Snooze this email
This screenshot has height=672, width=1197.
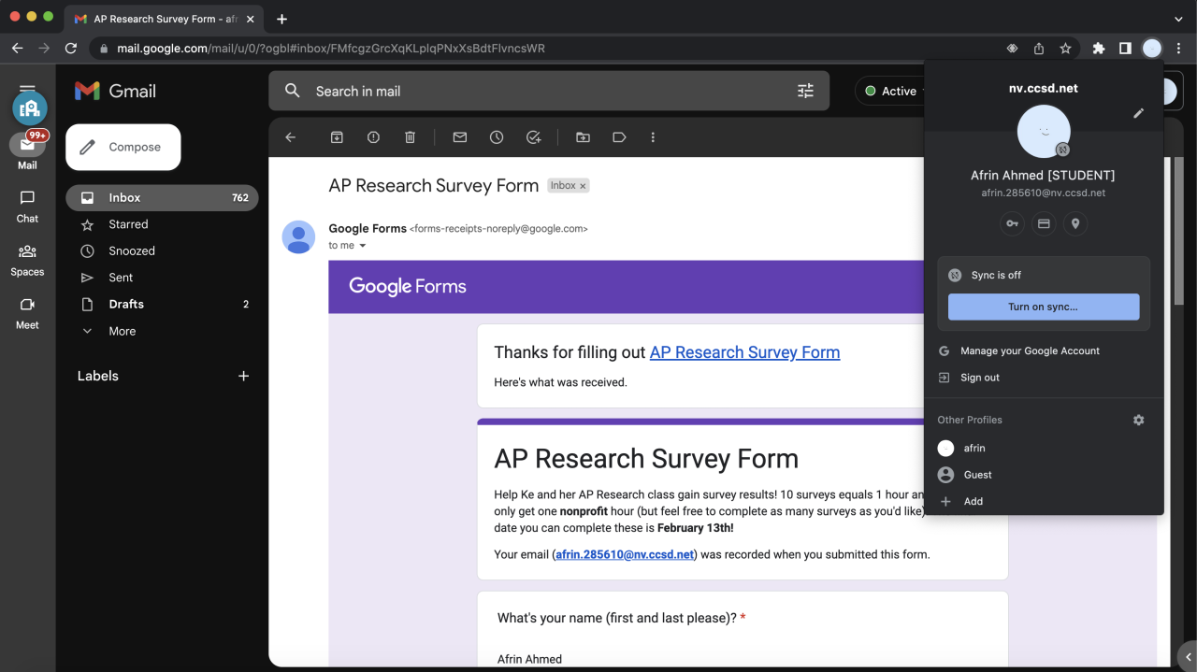point(497,137)
